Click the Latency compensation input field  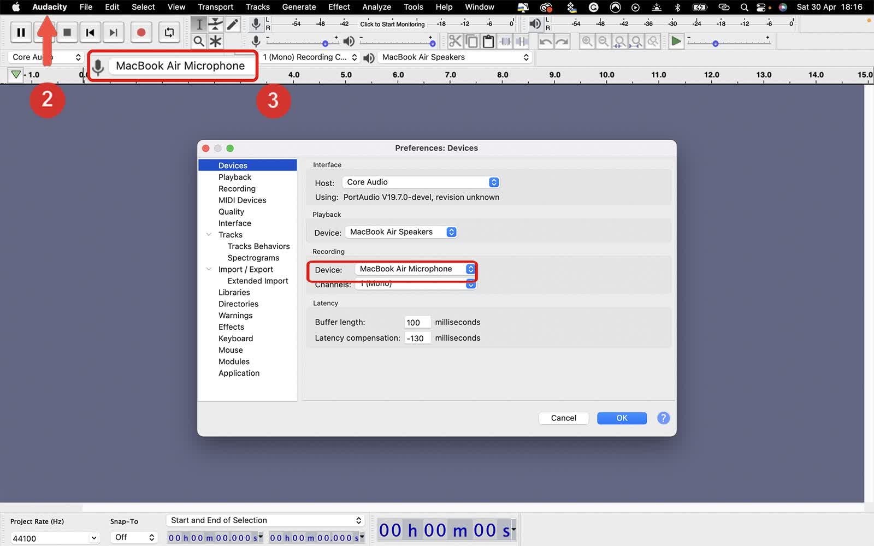(x=418, y=338)
